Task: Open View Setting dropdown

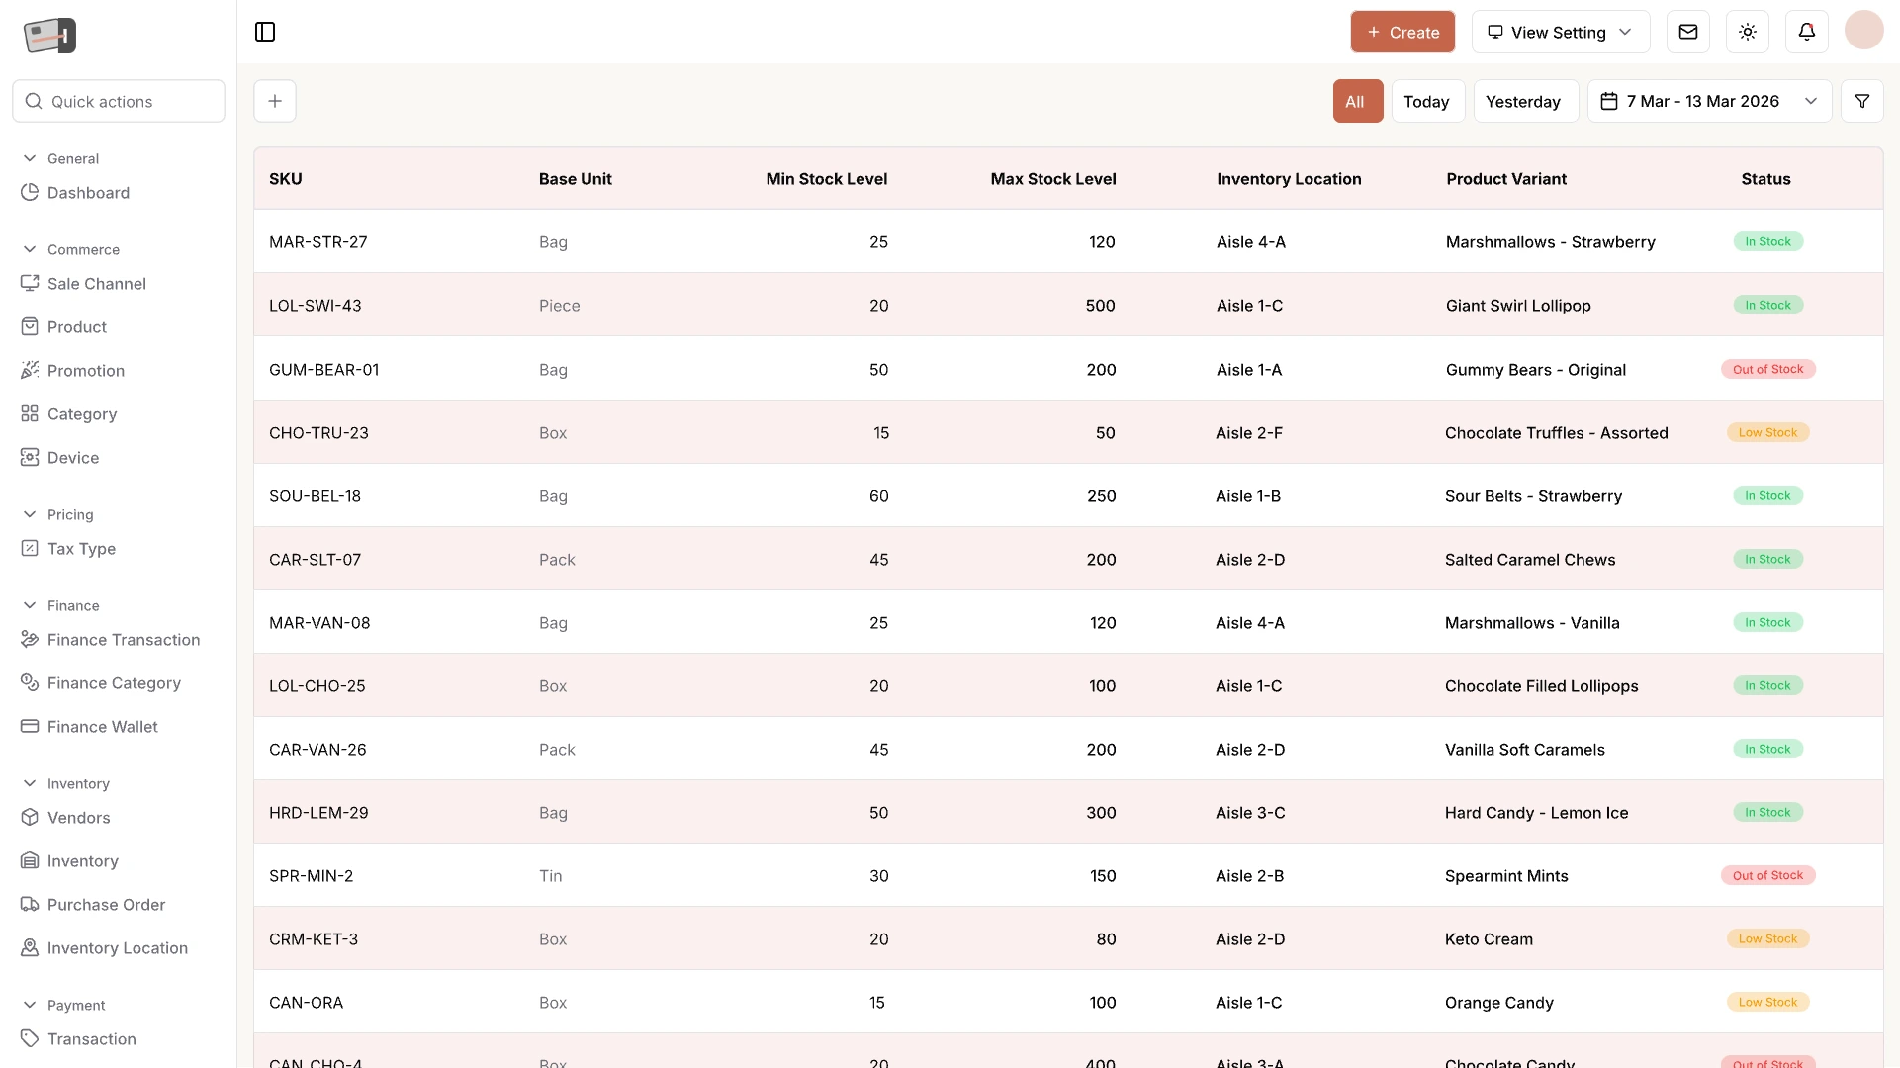Action: [x=1561, y=32]
